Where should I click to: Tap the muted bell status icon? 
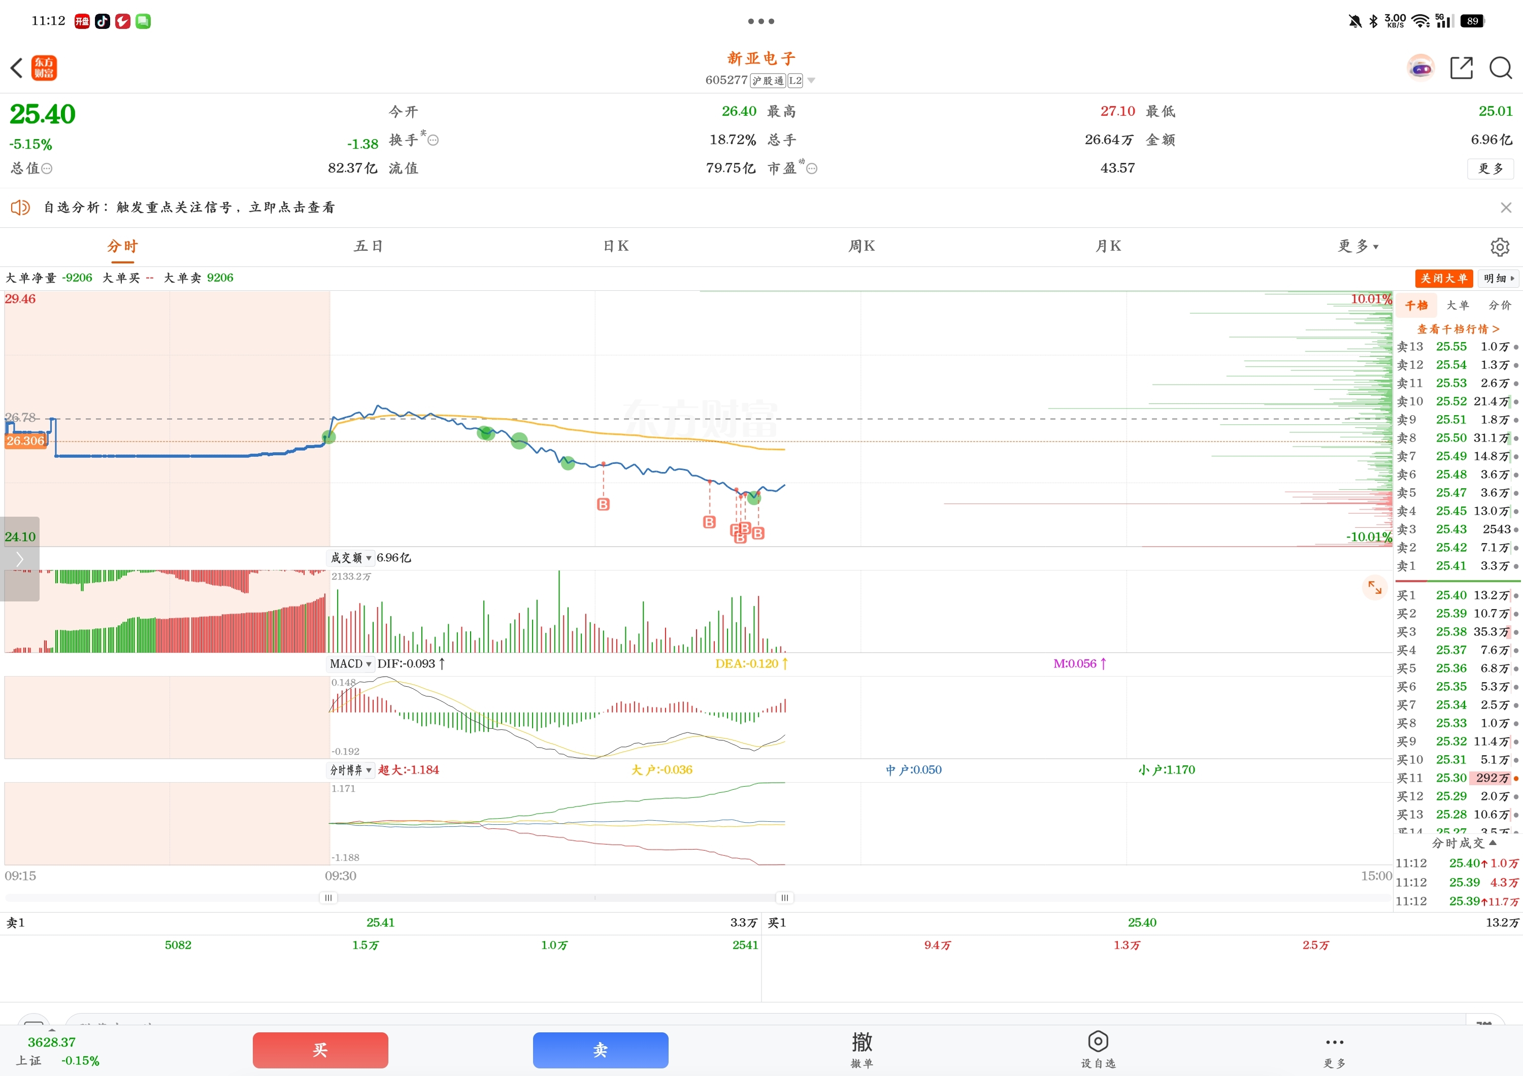point(1355,21)
